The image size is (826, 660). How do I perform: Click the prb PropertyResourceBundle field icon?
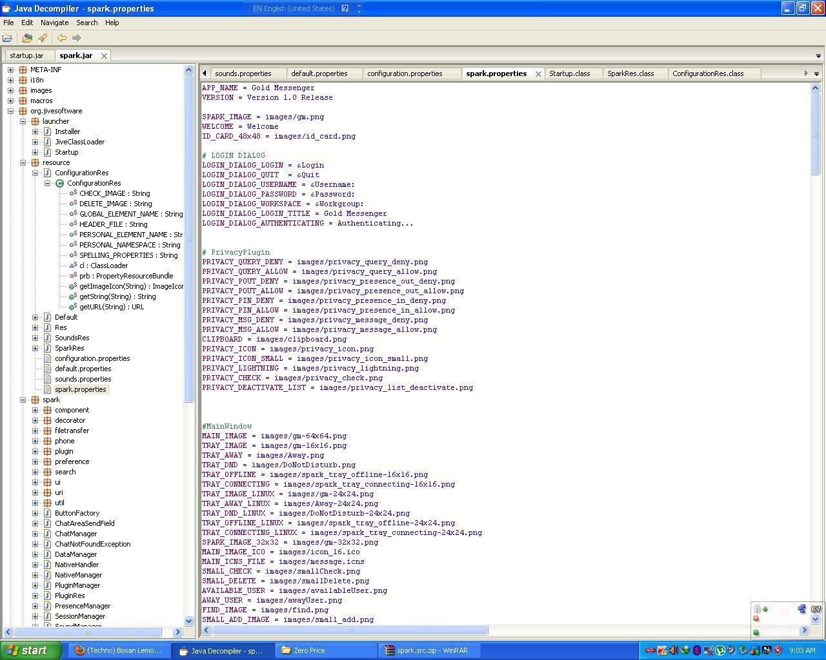tap(73, 276)
